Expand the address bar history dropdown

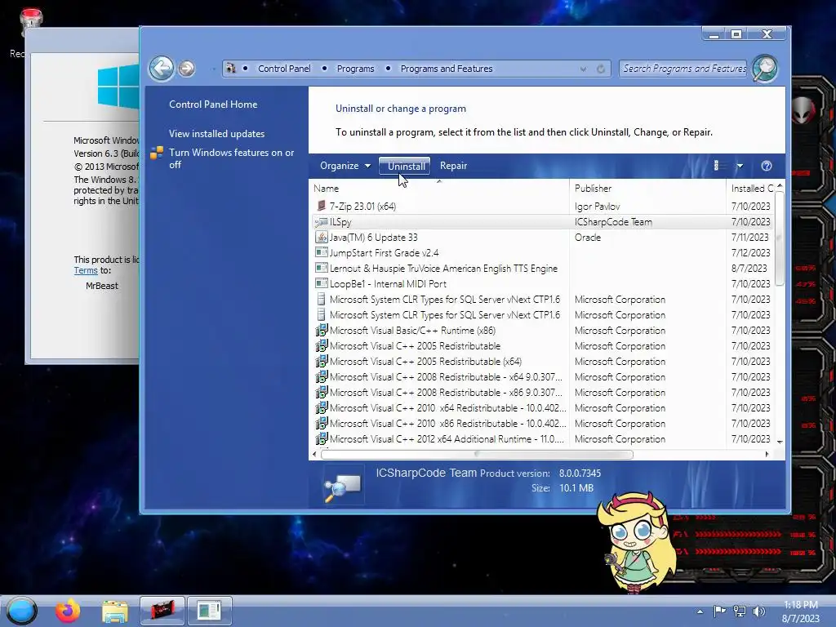583,69
